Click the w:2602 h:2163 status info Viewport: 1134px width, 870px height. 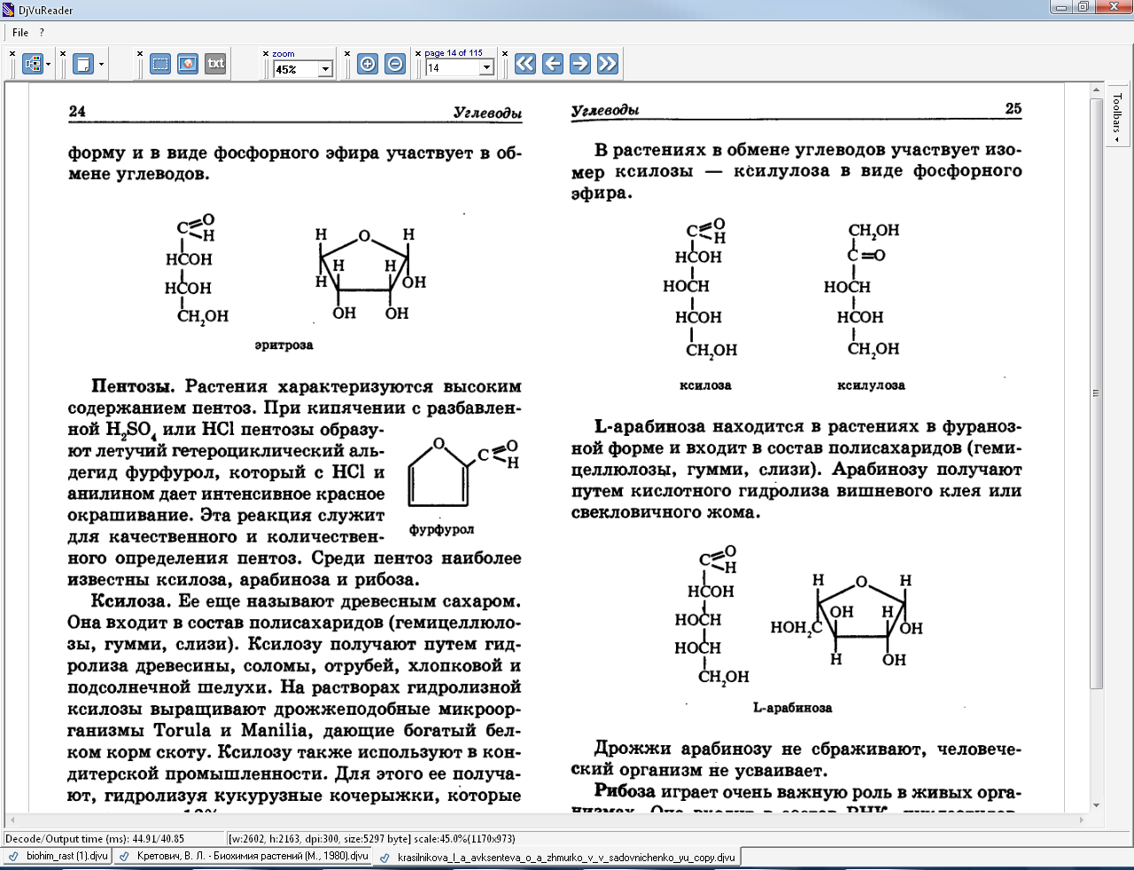coord(371,838)
